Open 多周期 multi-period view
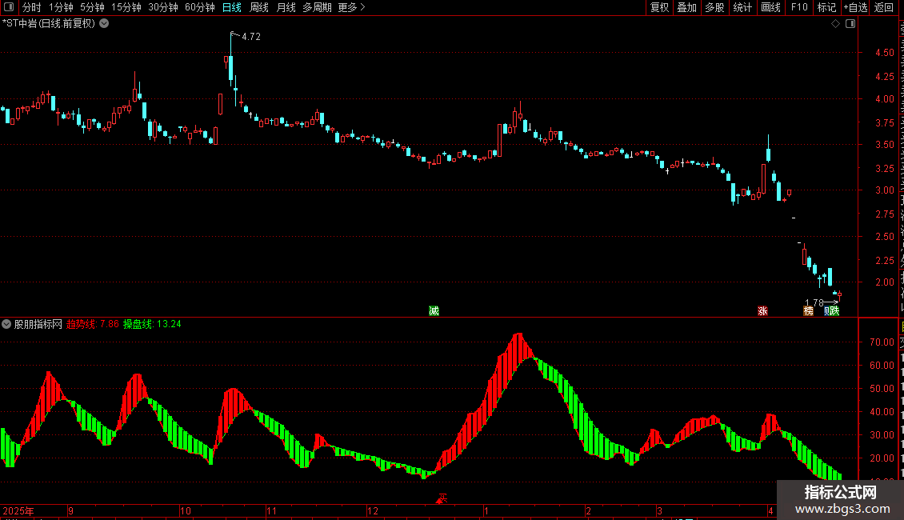 (317, 7)
